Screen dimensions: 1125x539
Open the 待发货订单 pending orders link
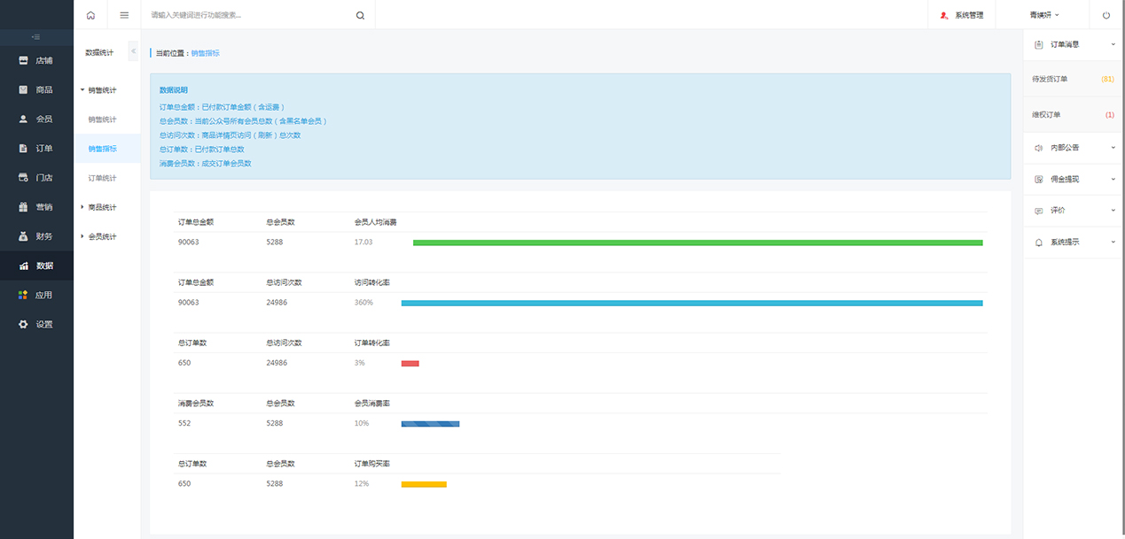pos(1051,79)
